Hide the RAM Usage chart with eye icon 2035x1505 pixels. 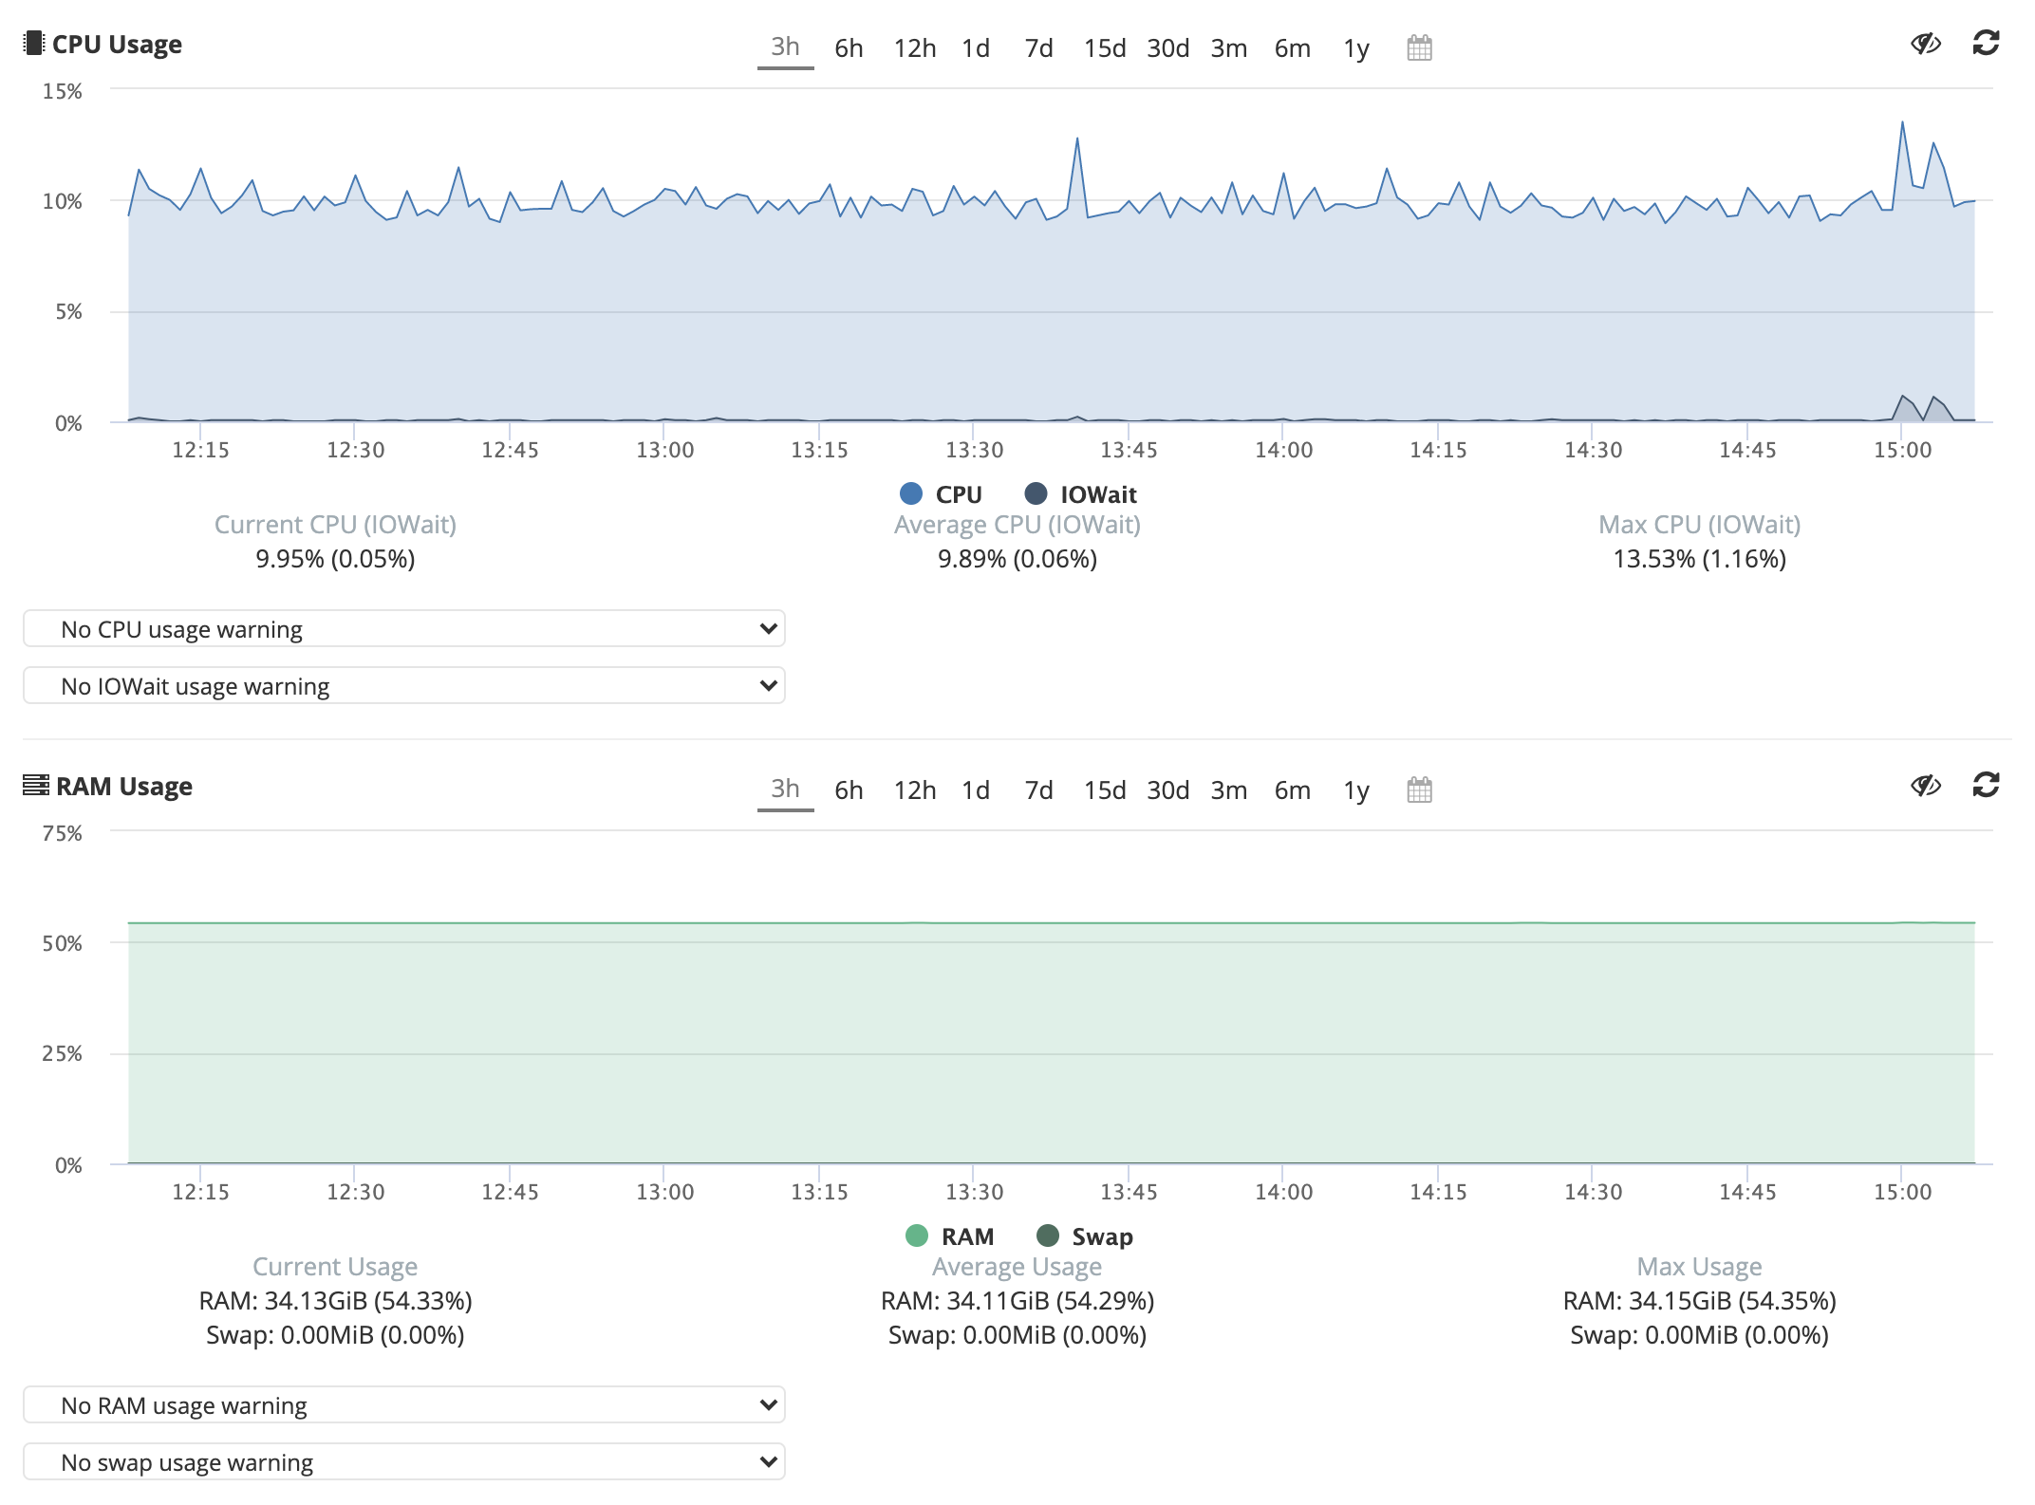(1926, 786)
